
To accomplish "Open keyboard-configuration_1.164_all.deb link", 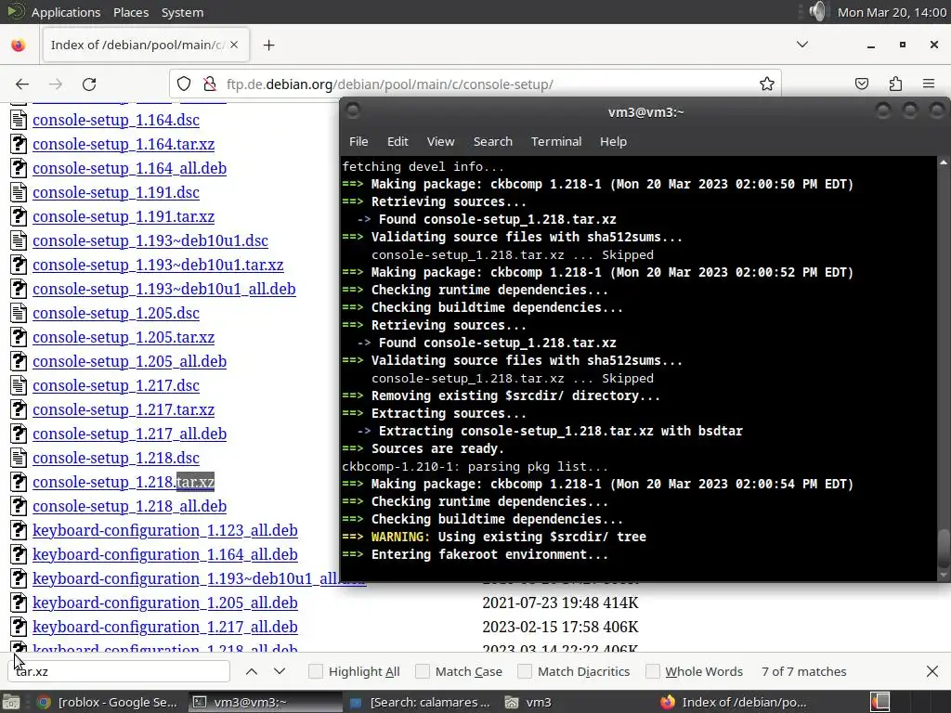I will click(165, 555).
